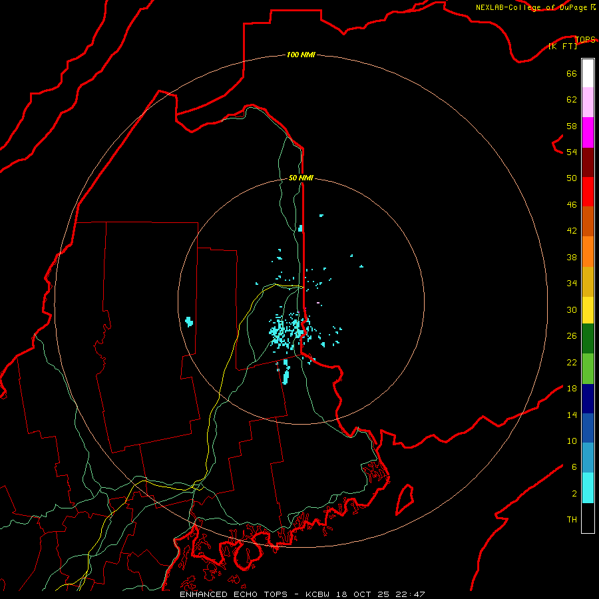Click legend value 14
This screenshot has height=599, width=599.
coord(572,415)
